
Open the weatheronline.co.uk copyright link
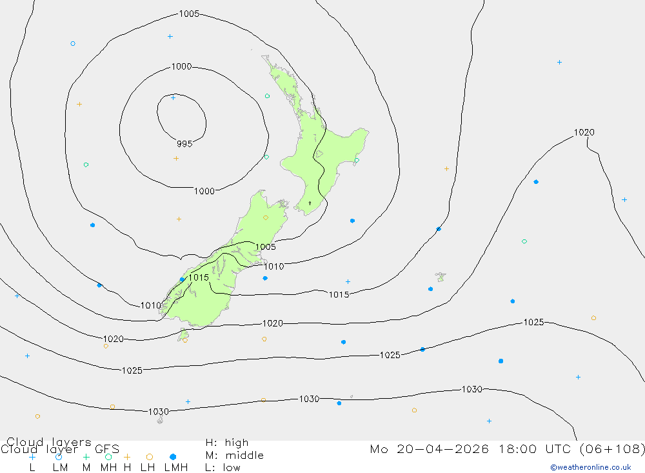point(591,467)
